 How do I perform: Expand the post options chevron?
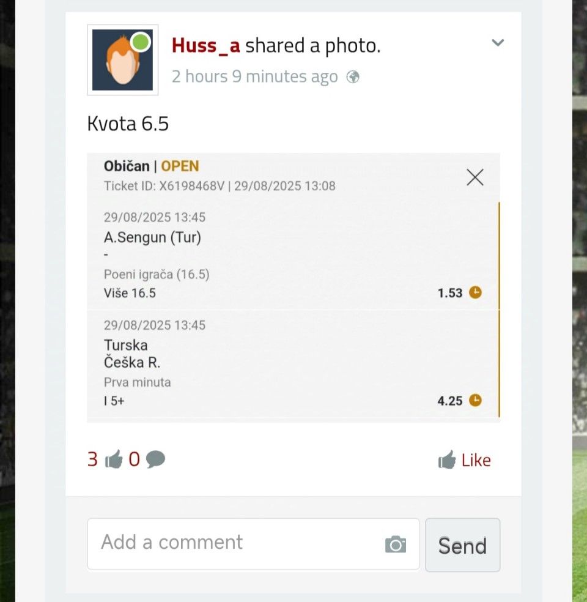coord(498,42)
